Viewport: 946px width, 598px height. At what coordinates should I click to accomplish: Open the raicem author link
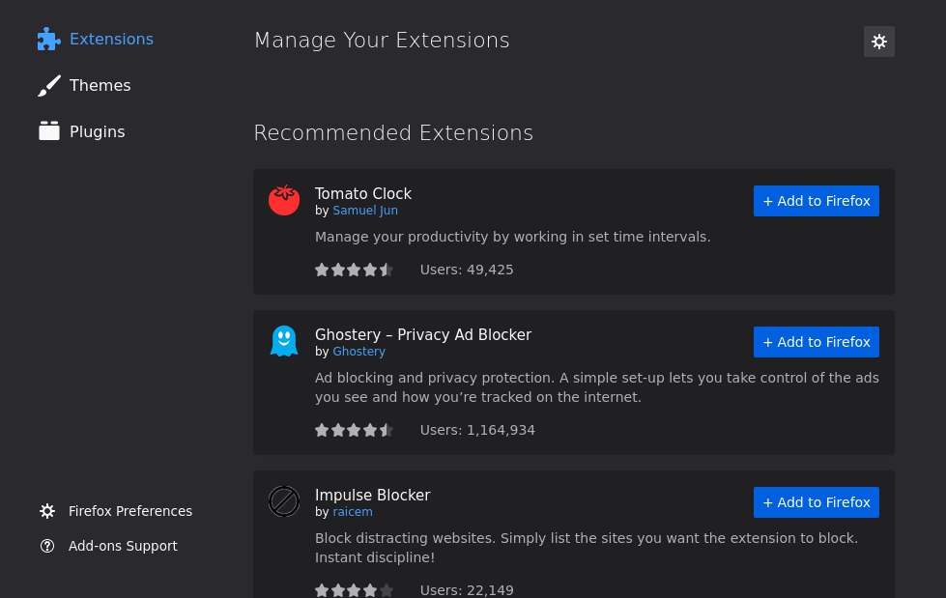(x=353, y=512)
